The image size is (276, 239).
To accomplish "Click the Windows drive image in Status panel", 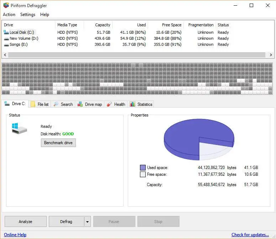I will click(x=19, y=128).
